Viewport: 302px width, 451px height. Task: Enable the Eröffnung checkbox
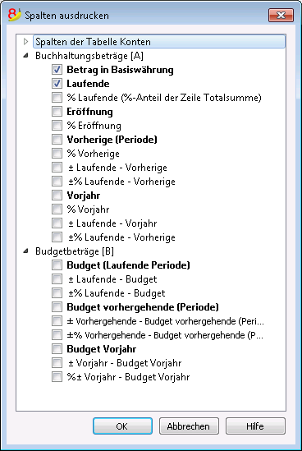click(57, 112)
